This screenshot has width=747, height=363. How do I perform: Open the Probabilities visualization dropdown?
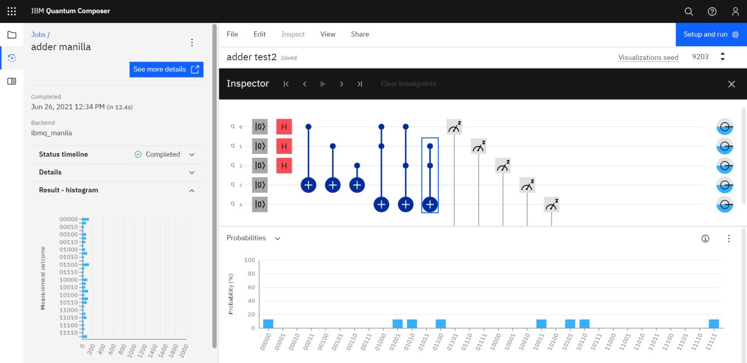click(x=253, y=238)
